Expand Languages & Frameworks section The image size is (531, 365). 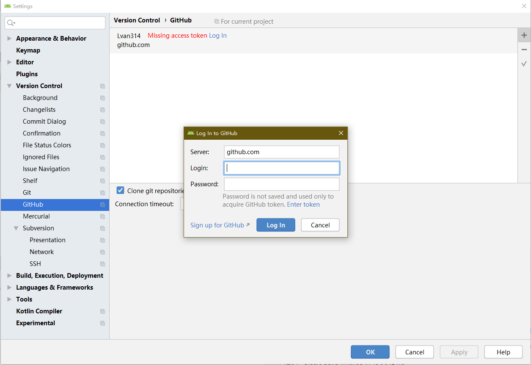pos(9,288)
